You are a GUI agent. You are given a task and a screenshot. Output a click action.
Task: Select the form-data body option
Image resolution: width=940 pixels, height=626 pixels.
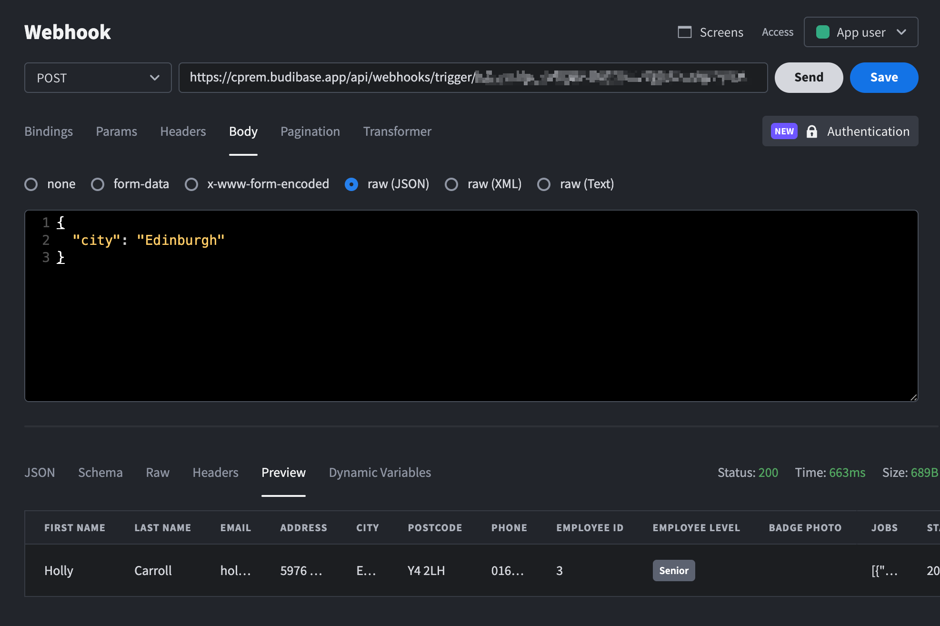click(x=98, y=184)
